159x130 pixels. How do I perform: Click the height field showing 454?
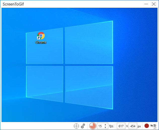[x=133, y=126]
